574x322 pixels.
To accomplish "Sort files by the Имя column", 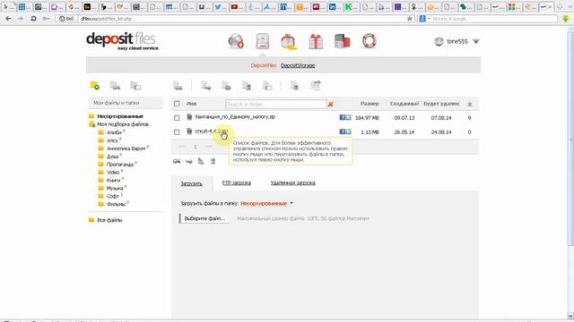I will pos(191,104).
